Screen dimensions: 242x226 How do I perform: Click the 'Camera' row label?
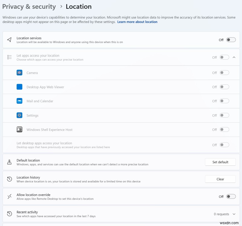point(32,73)
